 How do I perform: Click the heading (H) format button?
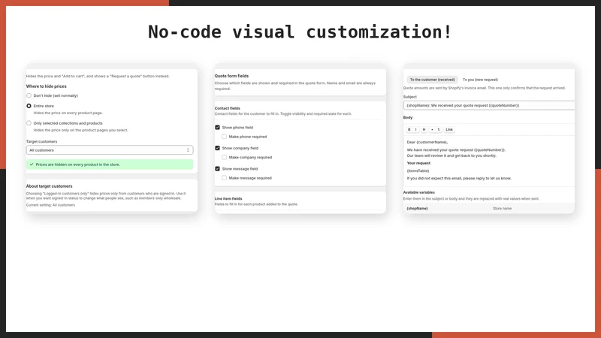click(424, 129)
